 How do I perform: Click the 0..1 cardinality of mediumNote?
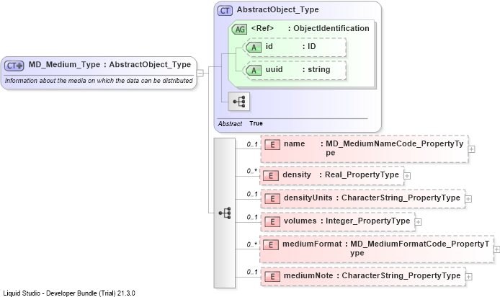(252, 272)
